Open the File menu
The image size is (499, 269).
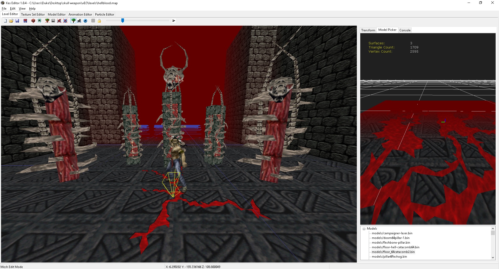coord(4,9)
